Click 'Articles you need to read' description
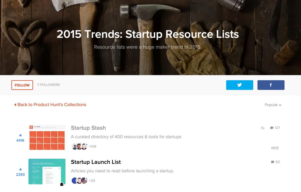 click(122, 171)
